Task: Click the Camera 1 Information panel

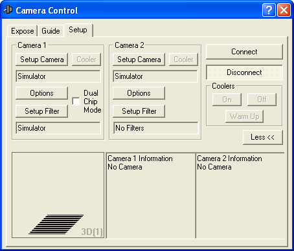Action: tap(151, 195)
